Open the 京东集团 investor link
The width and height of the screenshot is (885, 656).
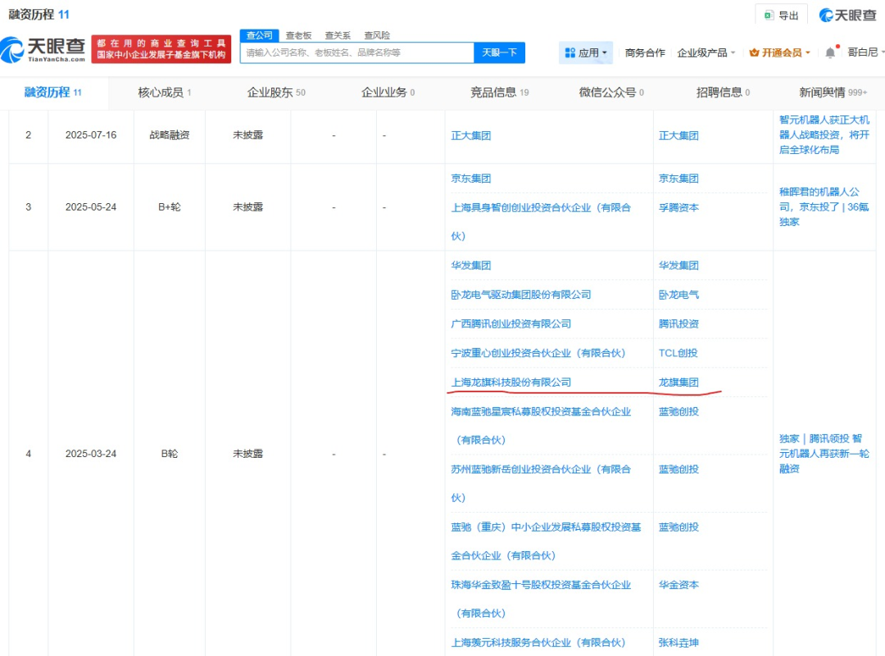click(x=471, y=179)
